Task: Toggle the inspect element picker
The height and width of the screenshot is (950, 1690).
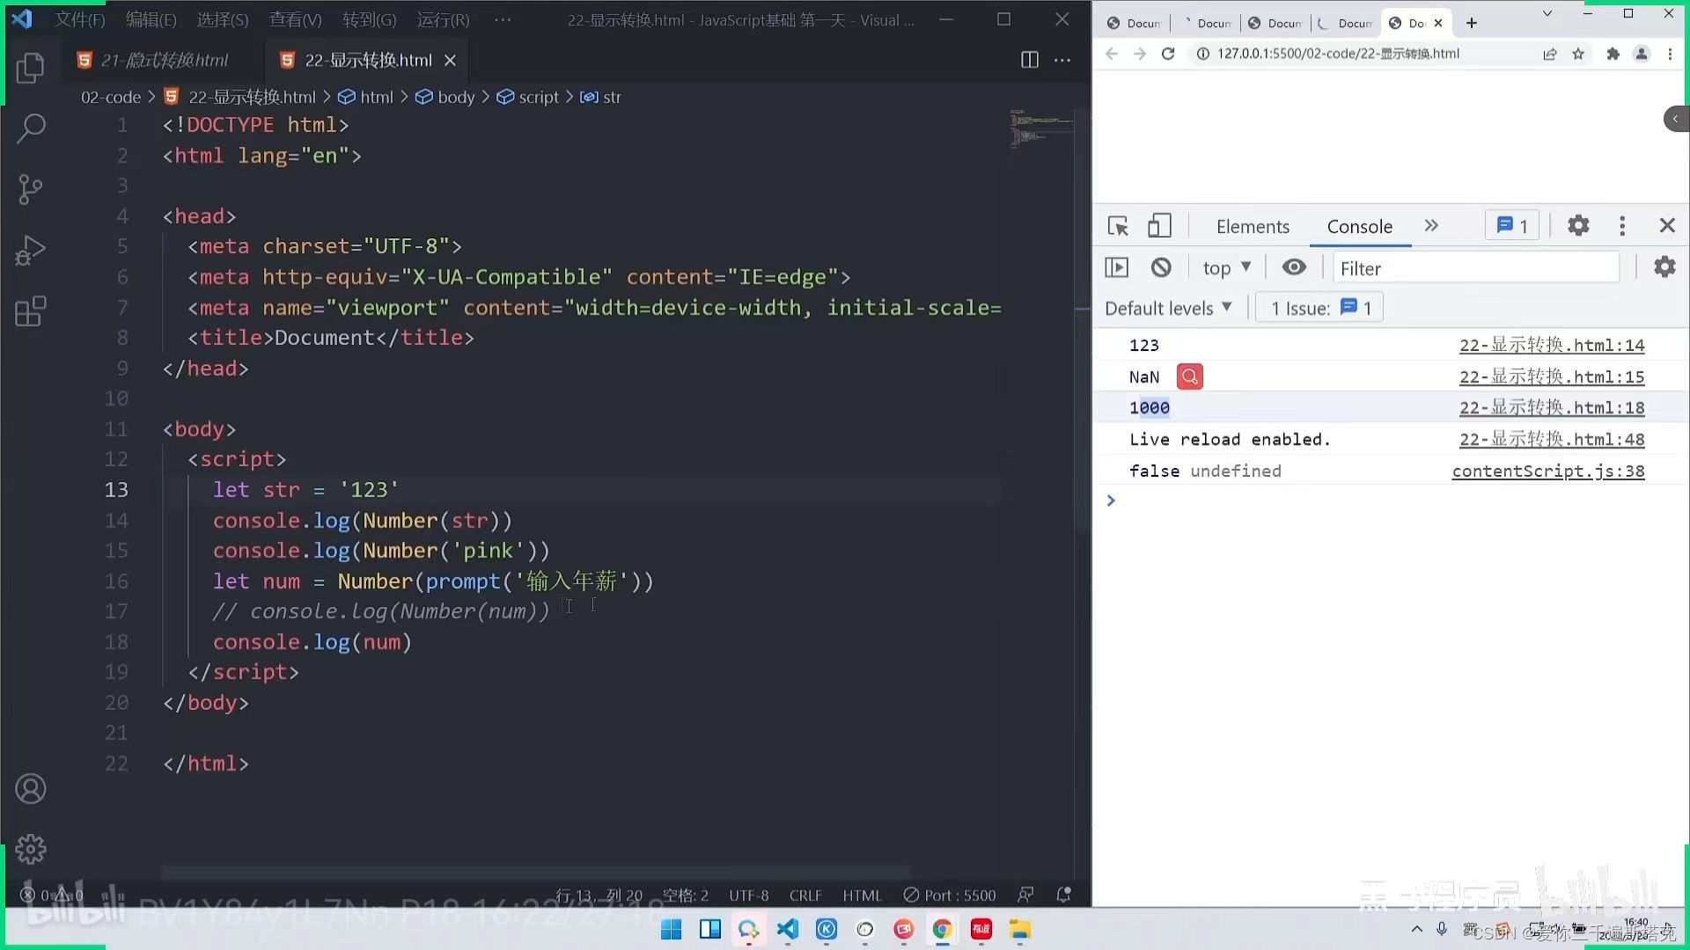Action: tap(1116, 225)
